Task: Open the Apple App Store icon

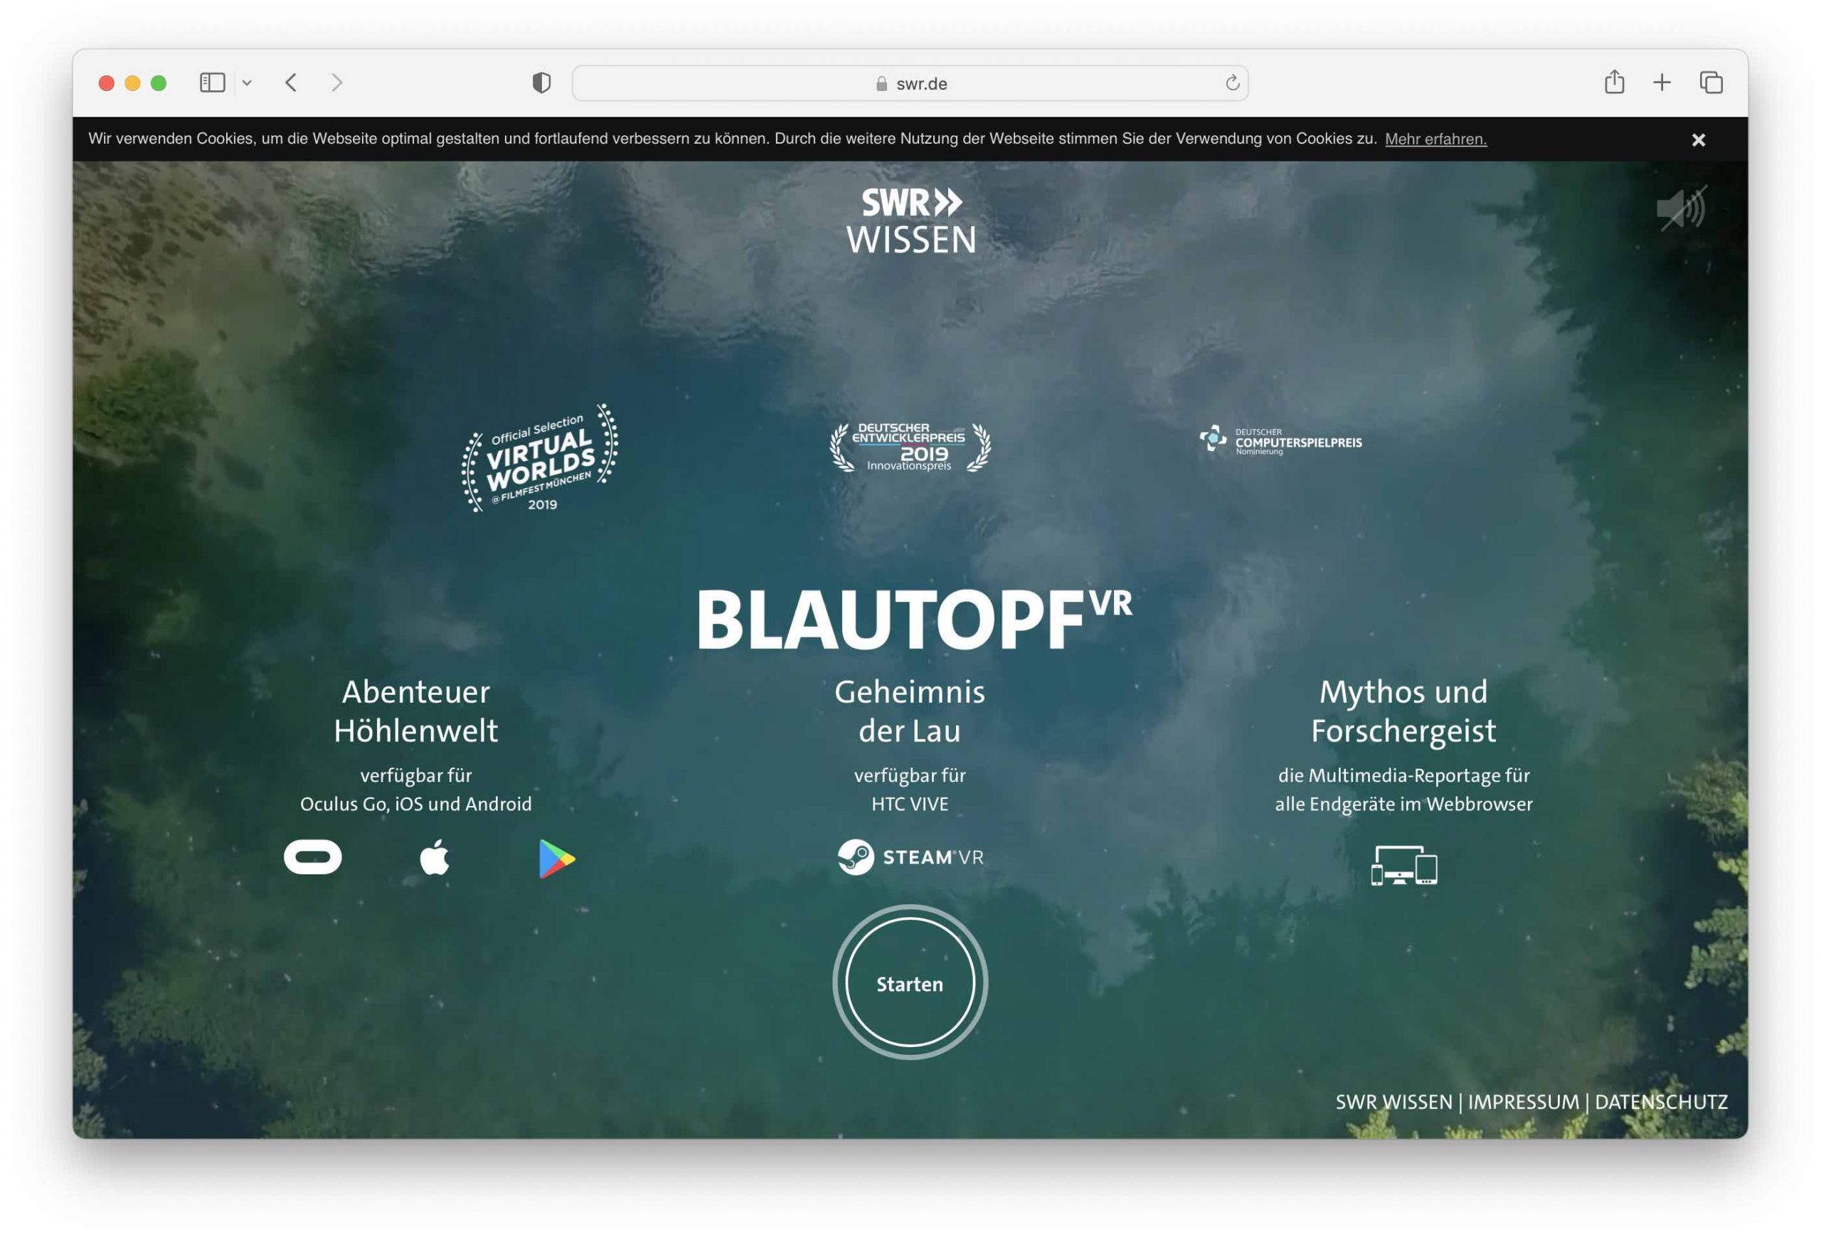Action: pos(435,857)
